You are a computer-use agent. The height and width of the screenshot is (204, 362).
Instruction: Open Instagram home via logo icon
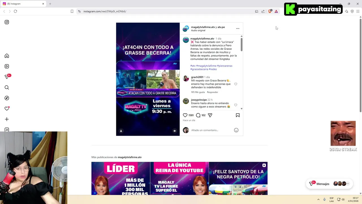(x=7, y=22)
